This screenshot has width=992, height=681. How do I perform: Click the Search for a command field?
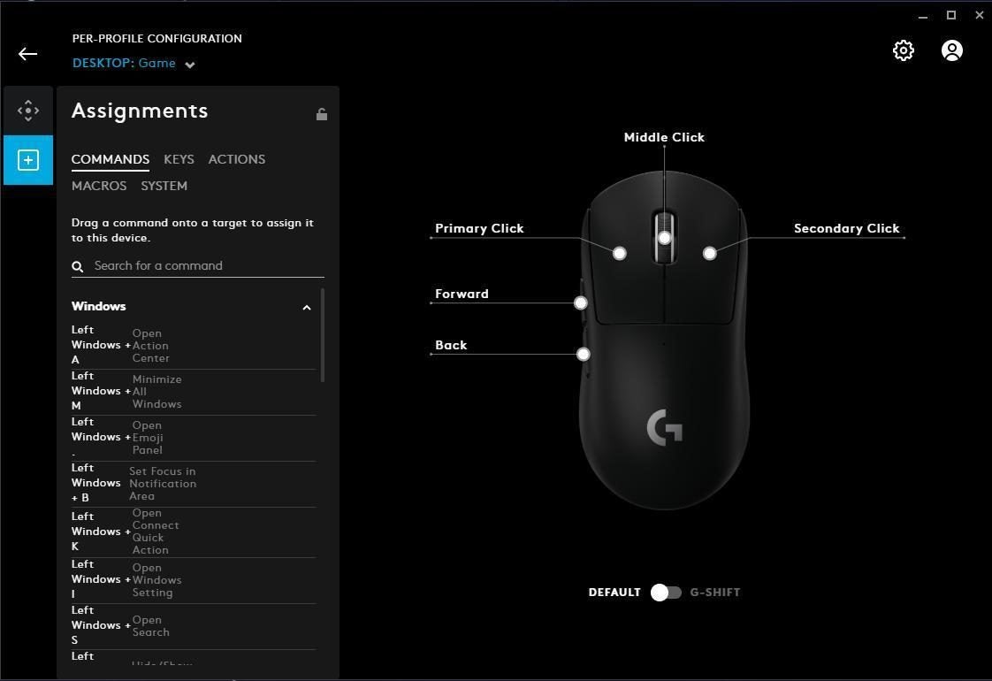(198, 266)
